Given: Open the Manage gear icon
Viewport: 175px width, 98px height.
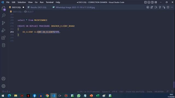Looking at the screenshot, I should pyautogui.click(x=4, y=86).
